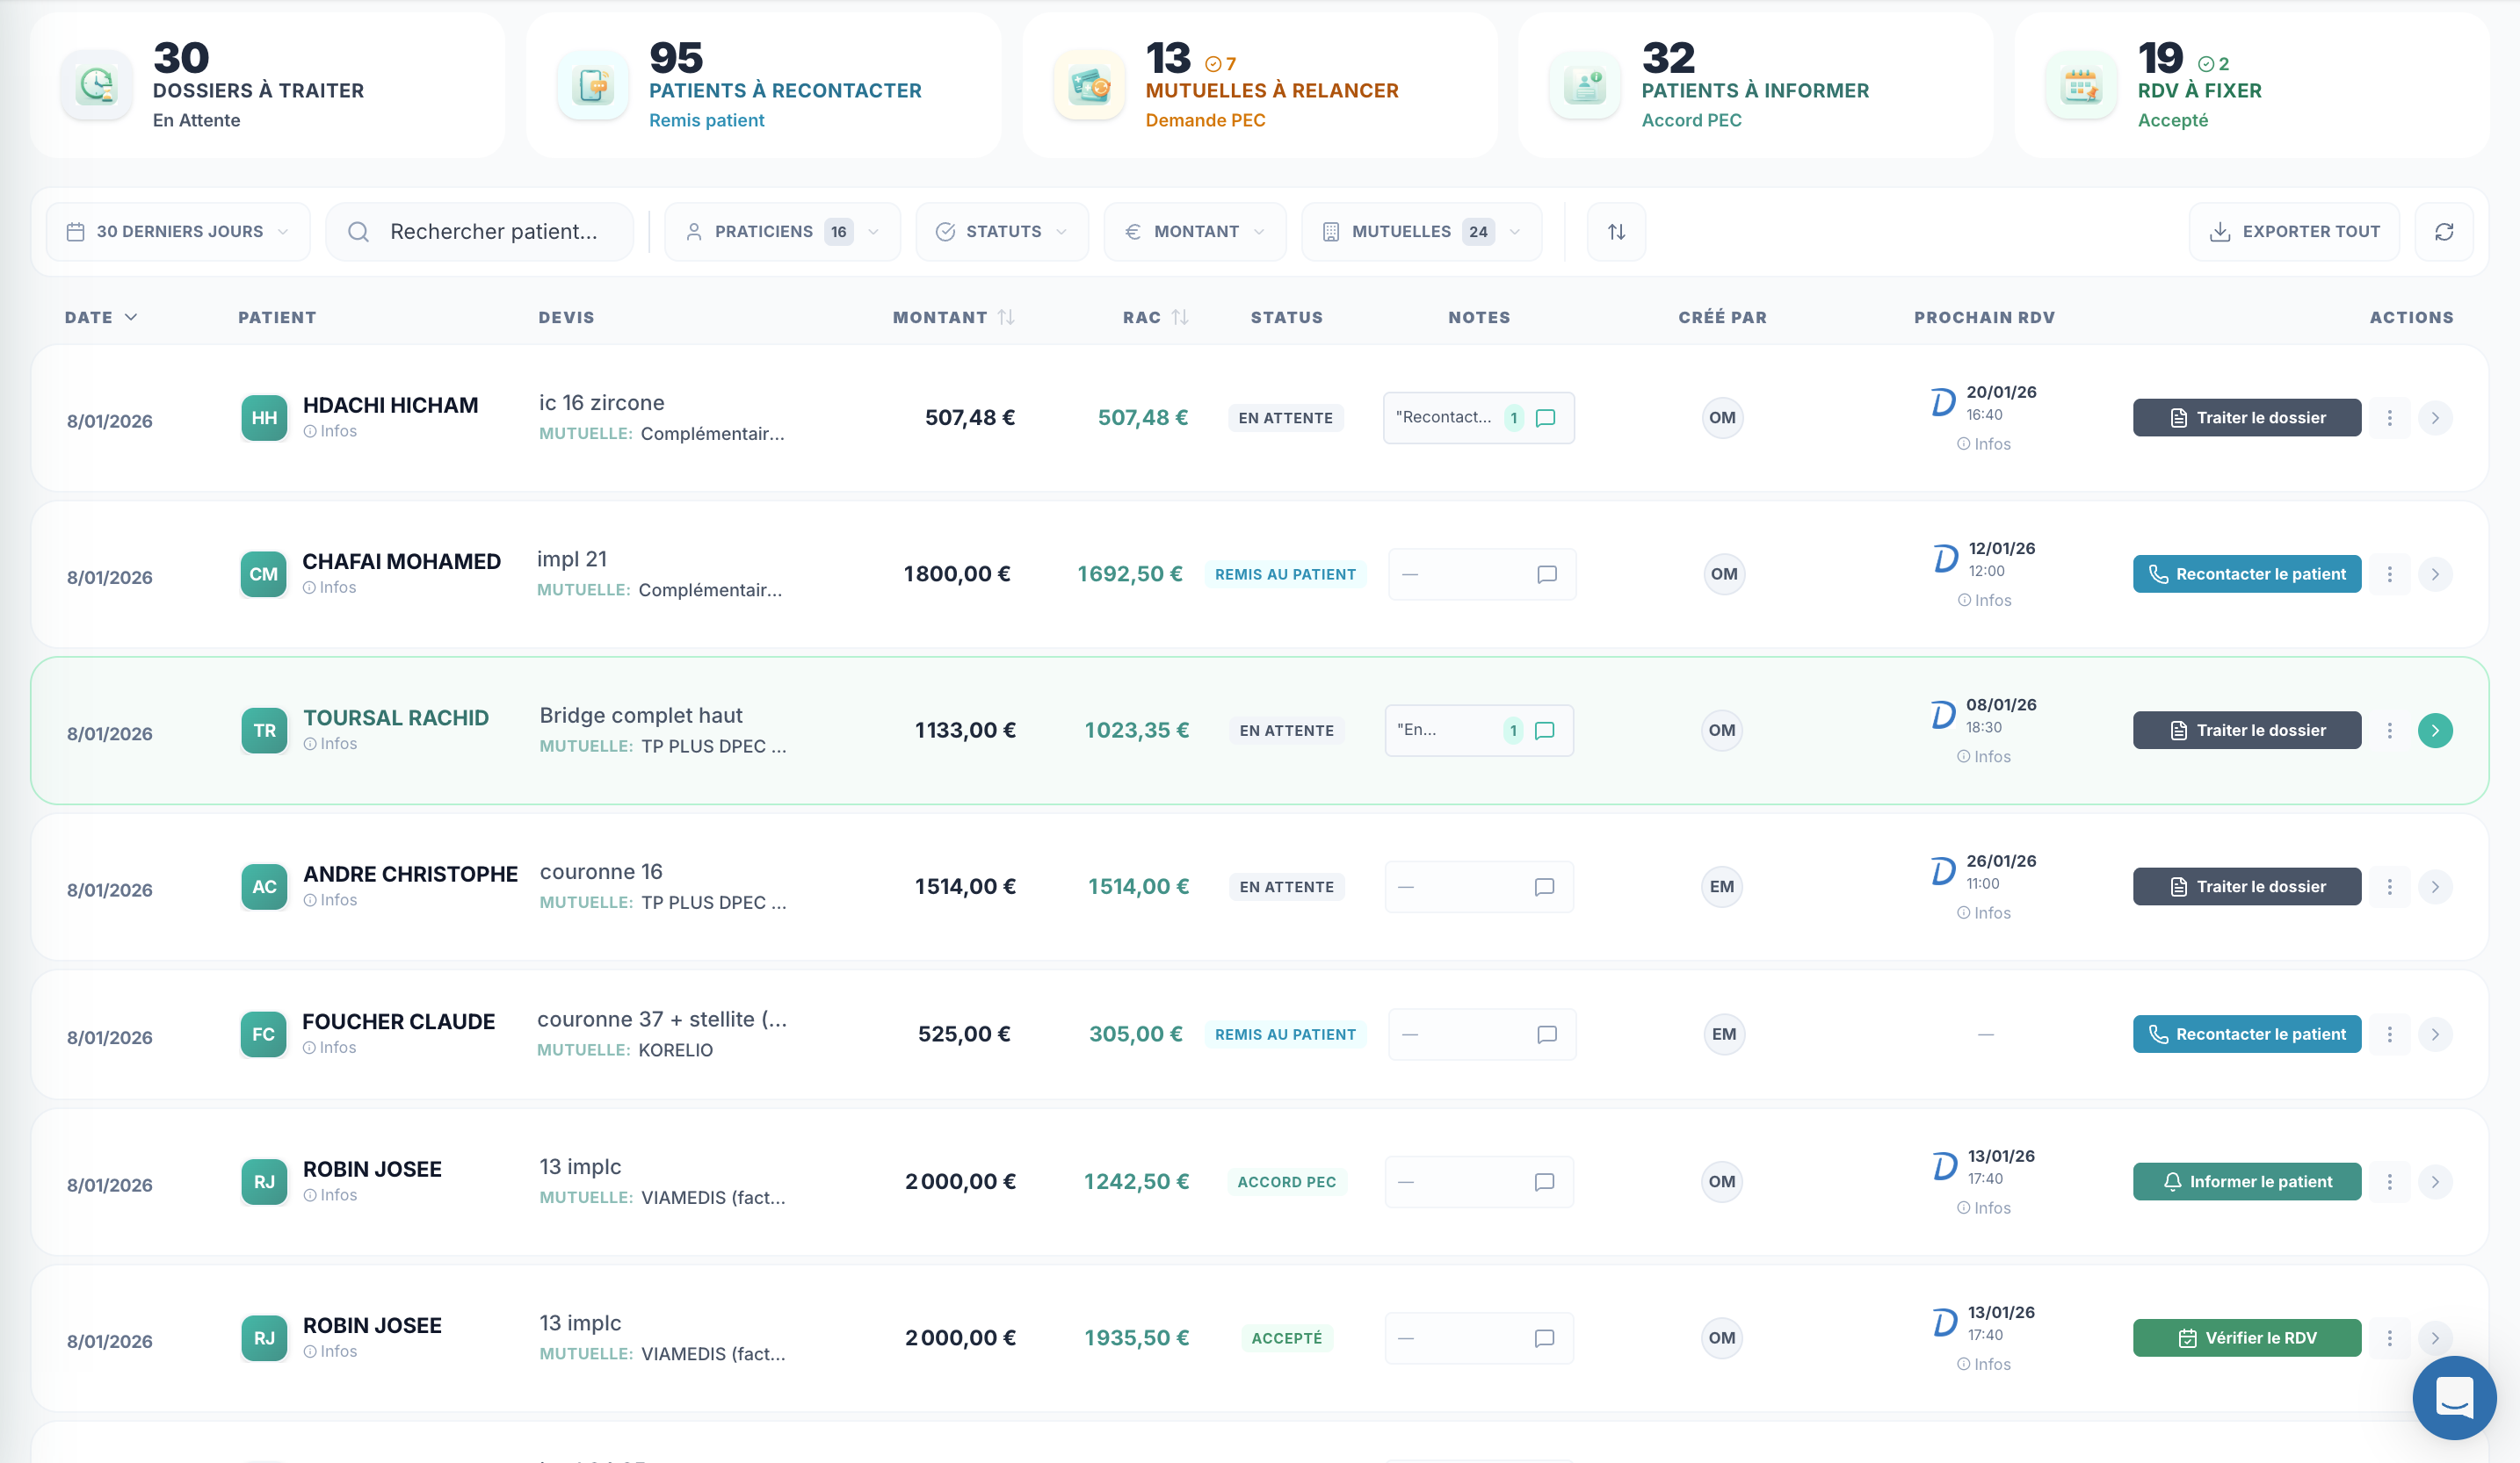Expand the CHAFAI MOHAMED row with chevron
This screenshot has height=1463, width=2520.
tap(2435, 574)
